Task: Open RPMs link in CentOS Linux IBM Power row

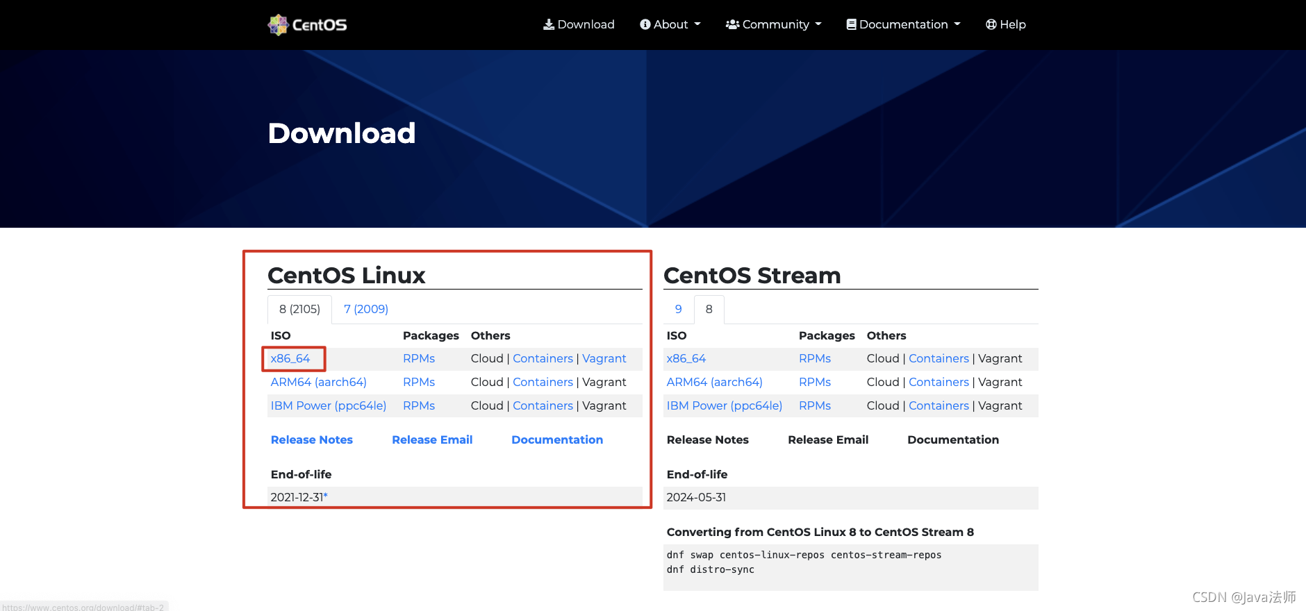Action: point(419,405)
